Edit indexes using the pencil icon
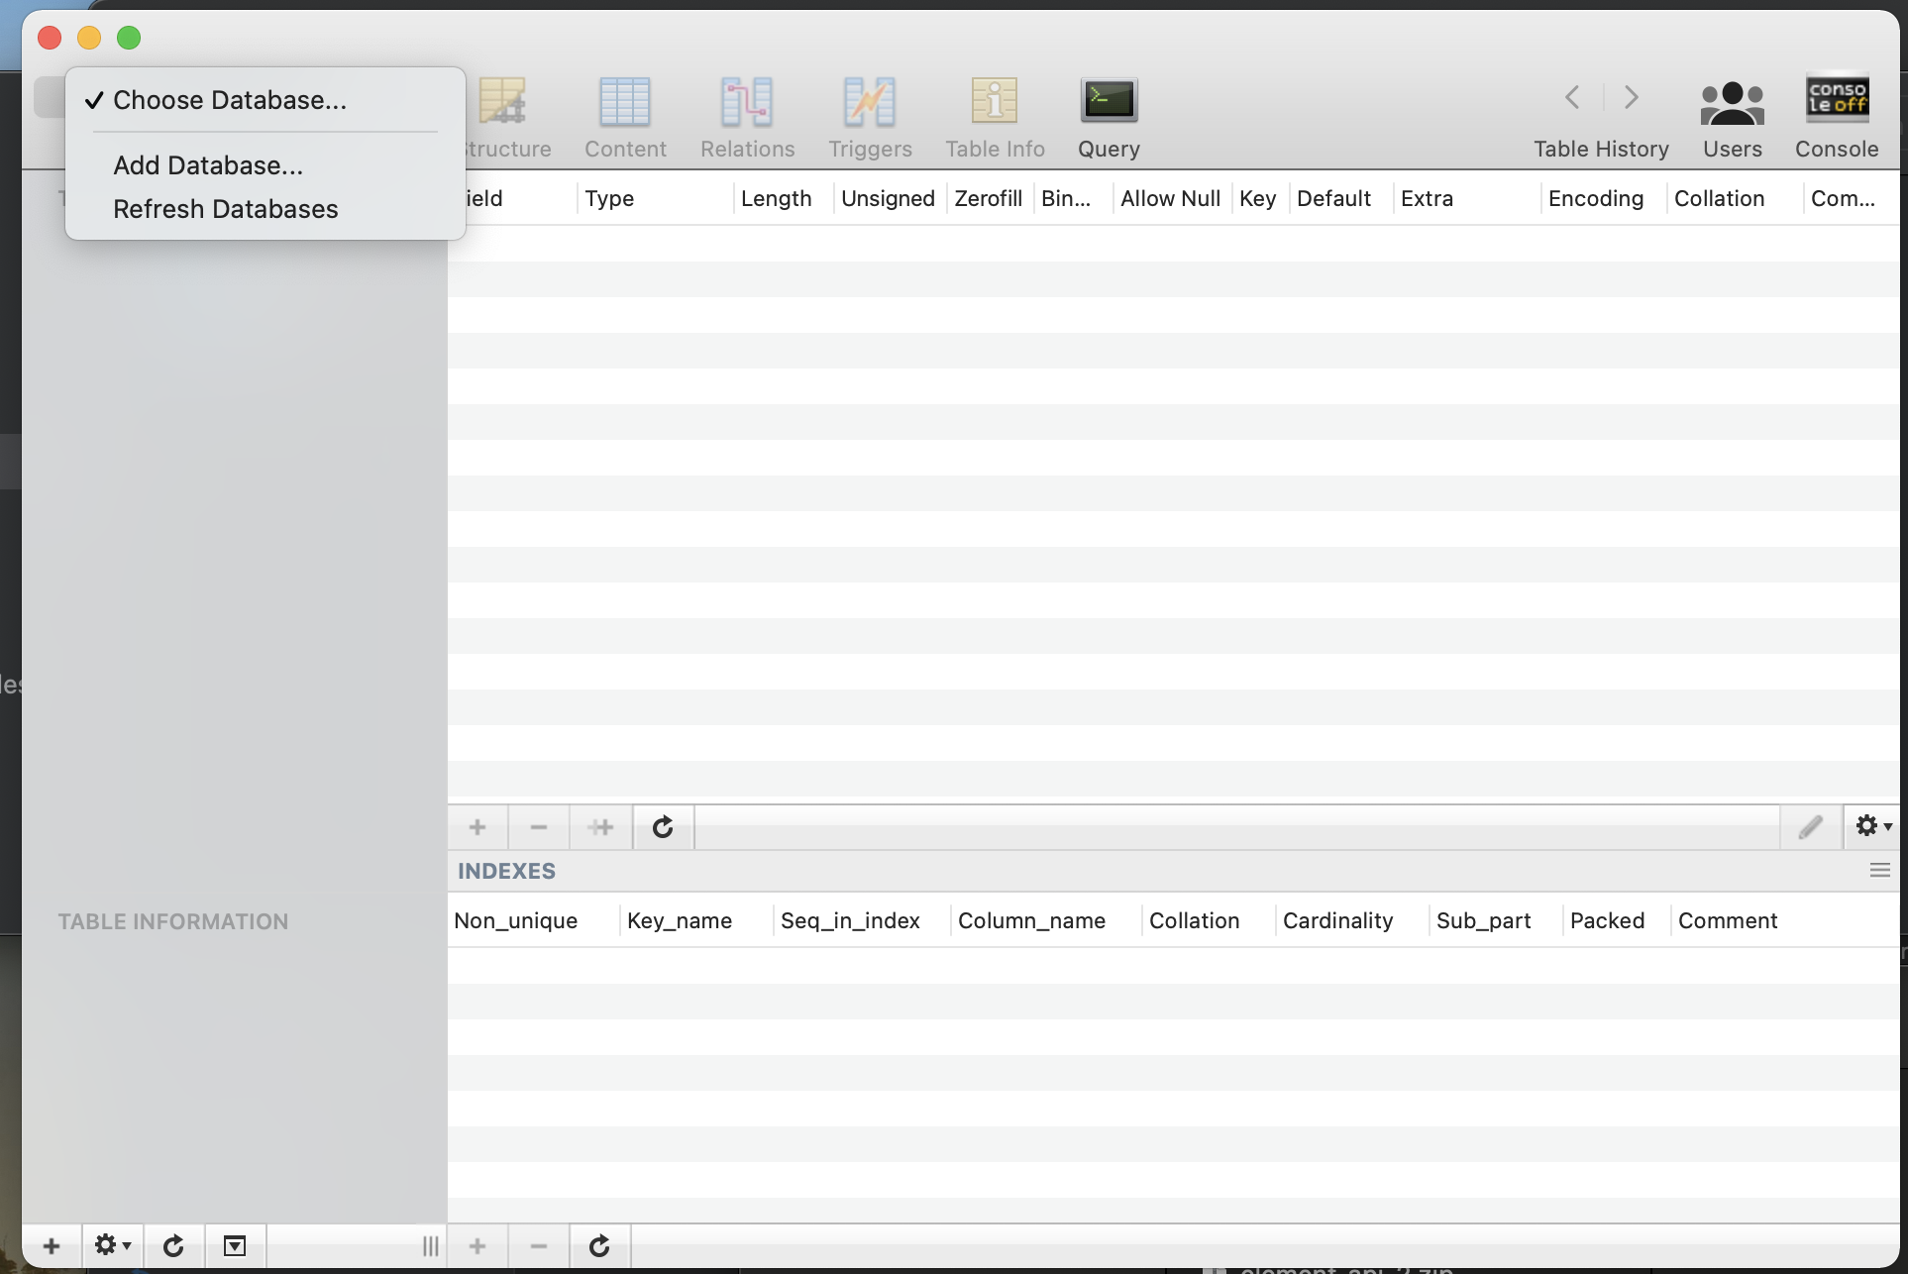1908x1274 pixels. (1809, 827)
